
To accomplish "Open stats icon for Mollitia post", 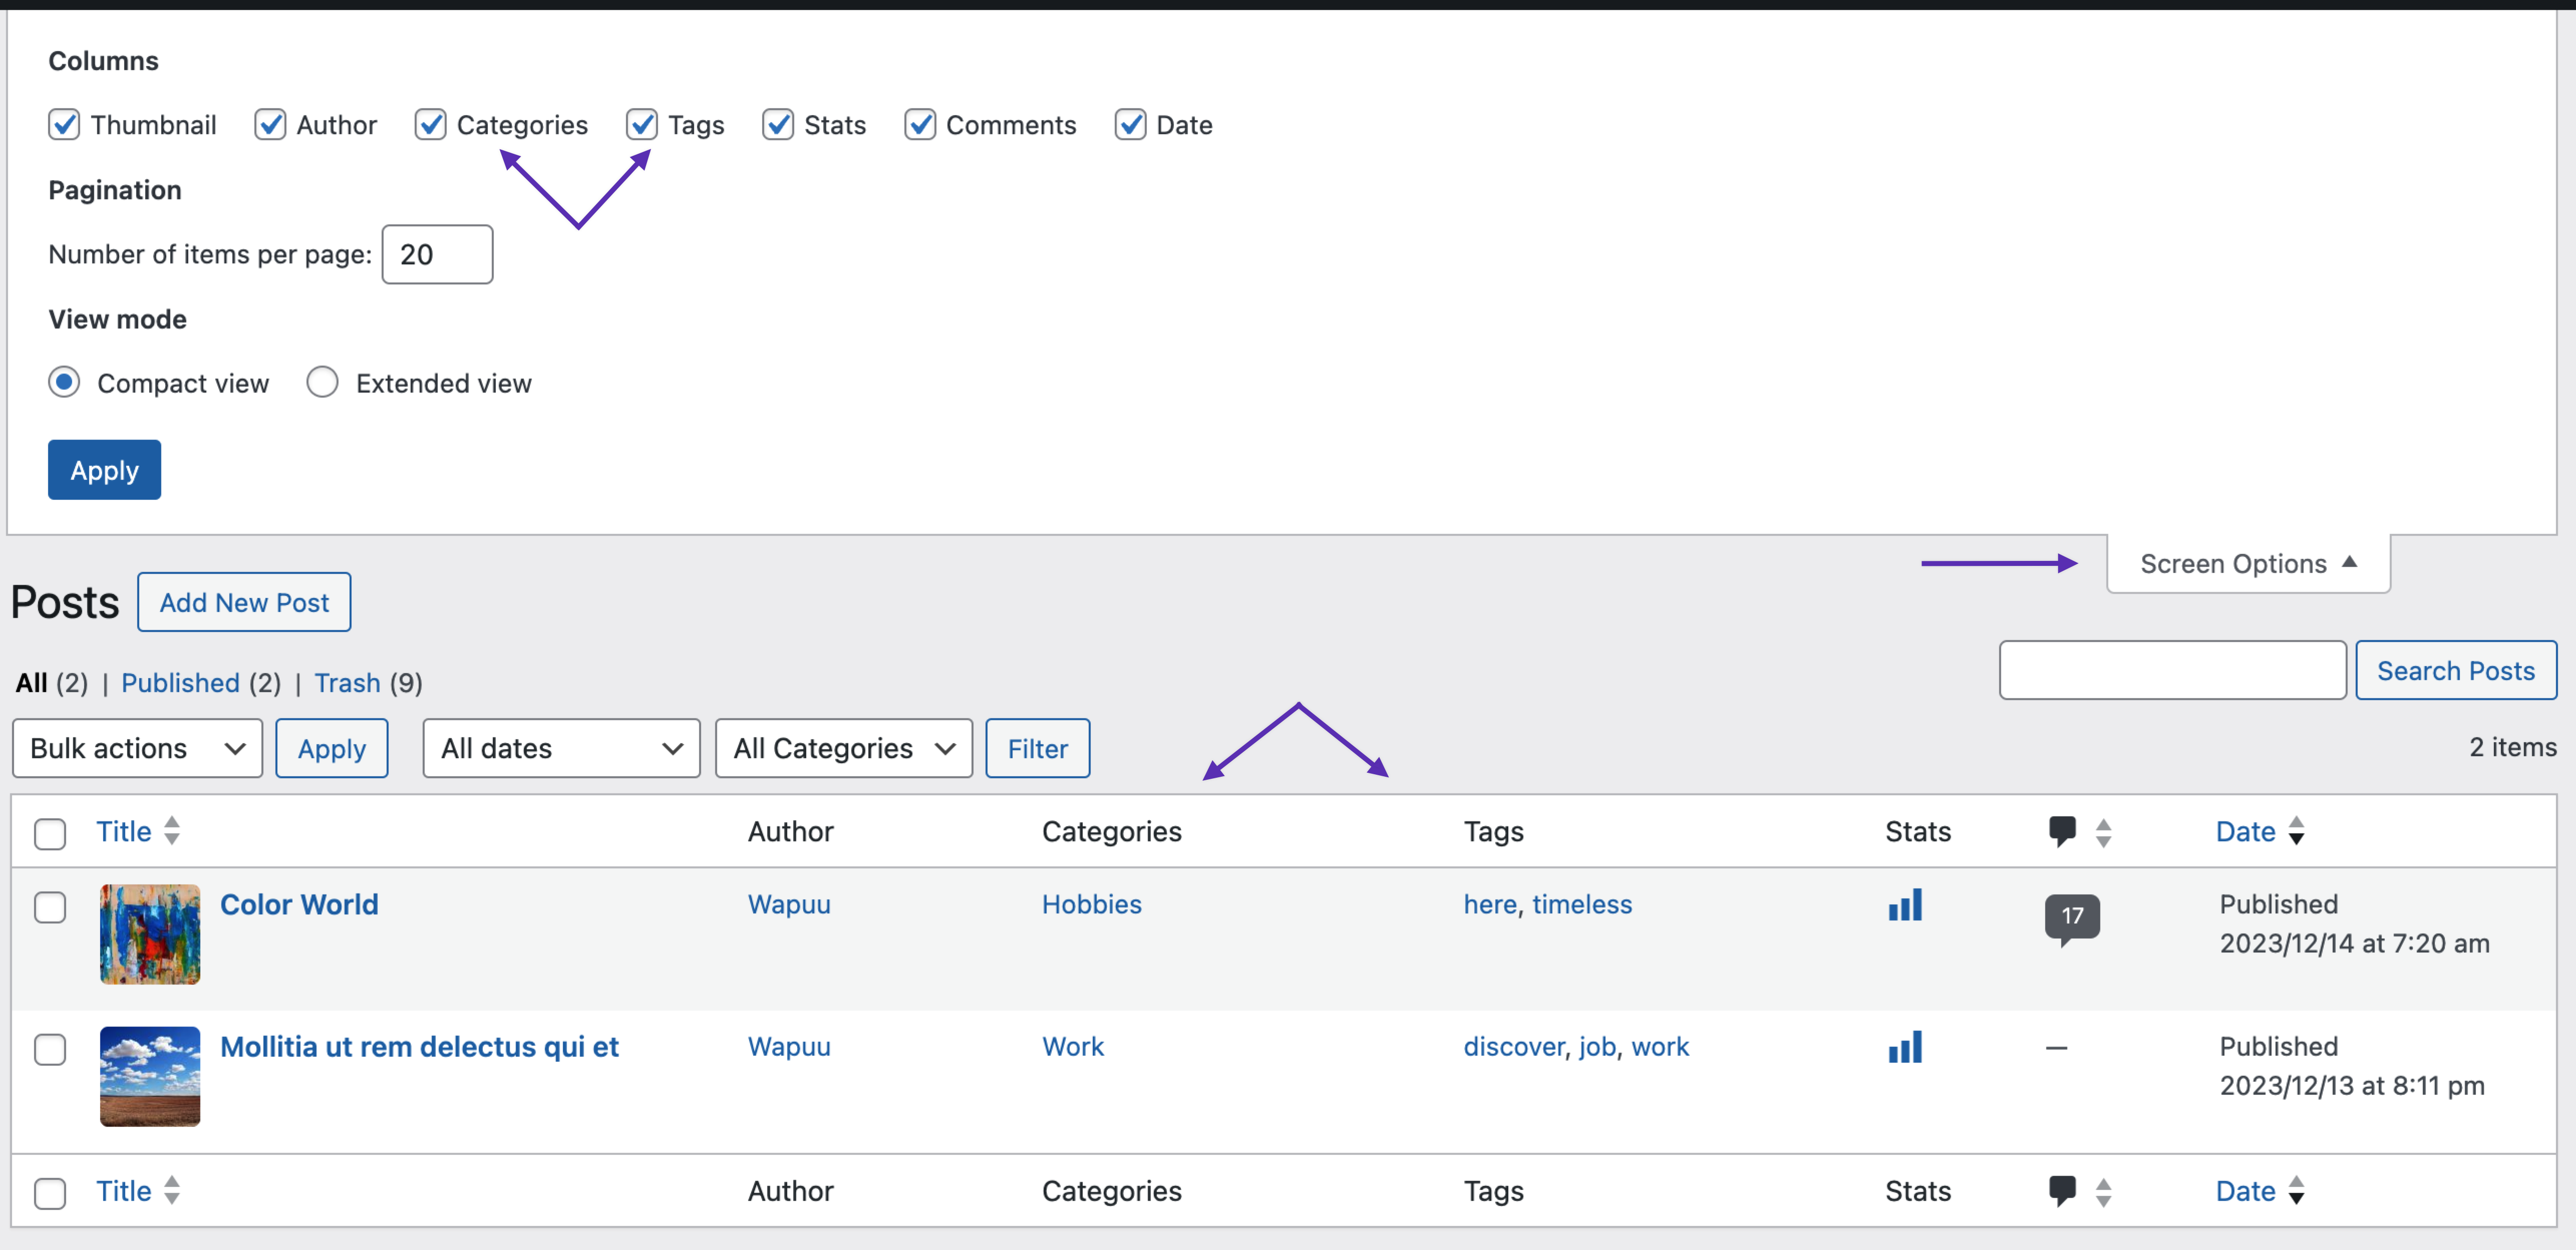I will click(1904, 1047).
